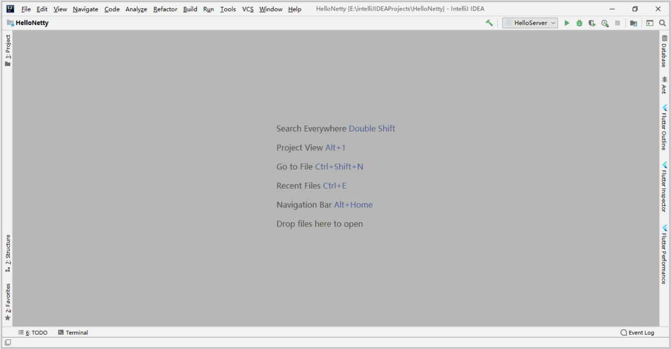
Task: Click the Run with Coverage icon
Action: [x=592, y=23]
